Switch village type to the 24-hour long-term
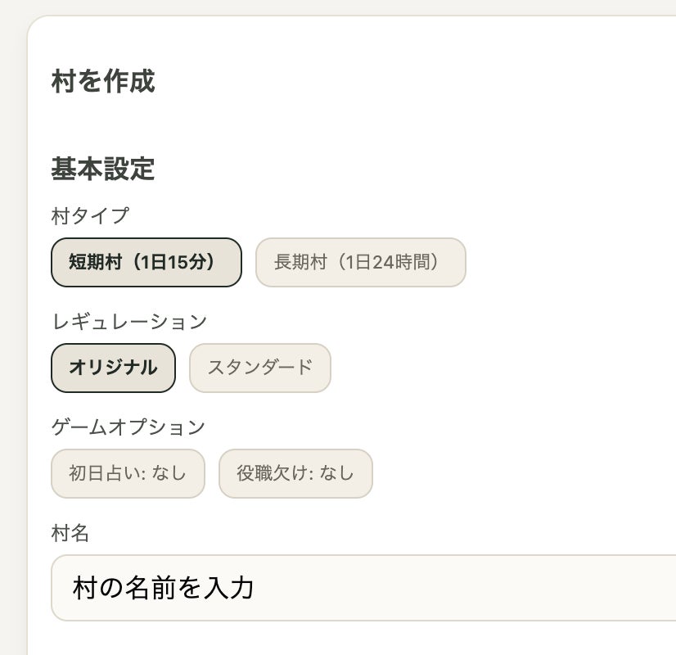The height and width of the screenshot is (655, 676). point(360,262)
